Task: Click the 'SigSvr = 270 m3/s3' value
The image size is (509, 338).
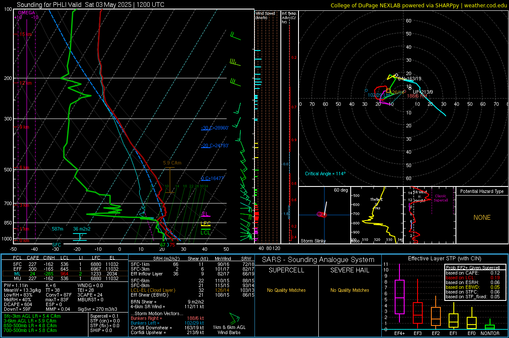Action: coord(97,309)
